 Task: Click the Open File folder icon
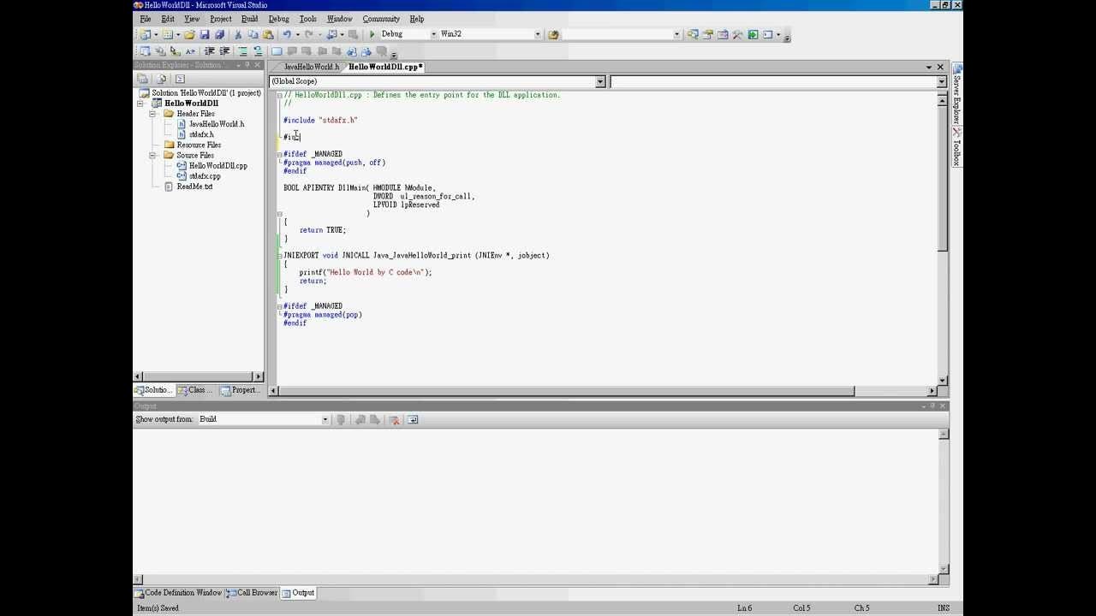[x=189, y=34]
